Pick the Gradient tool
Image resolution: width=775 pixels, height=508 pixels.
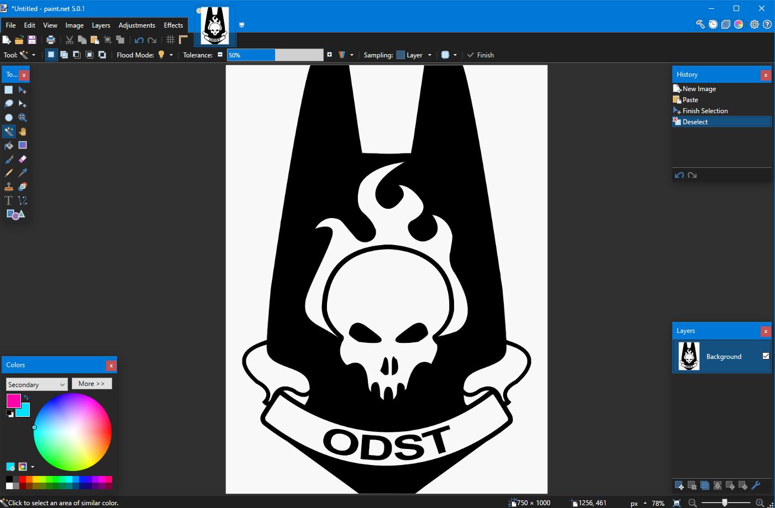(x=23, y=145)
